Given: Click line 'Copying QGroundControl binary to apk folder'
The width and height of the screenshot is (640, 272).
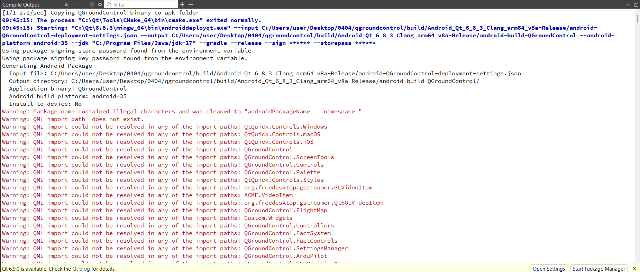Looking at the screenshot, I should pyautogui.click(x=101, y=12).
